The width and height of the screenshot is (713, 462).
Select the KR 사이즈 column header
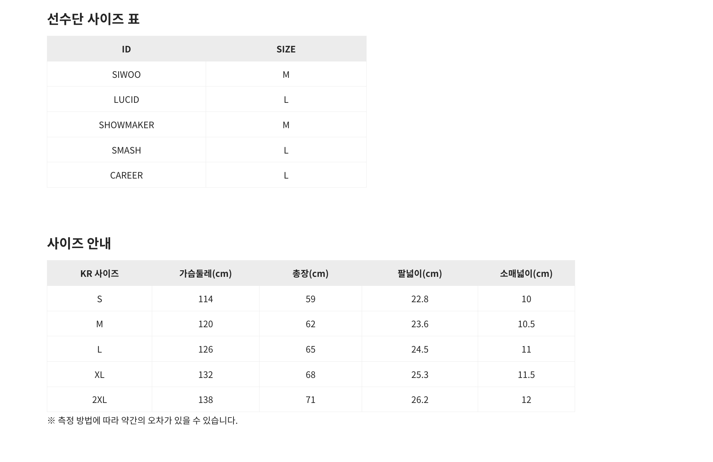coord(99,273)
